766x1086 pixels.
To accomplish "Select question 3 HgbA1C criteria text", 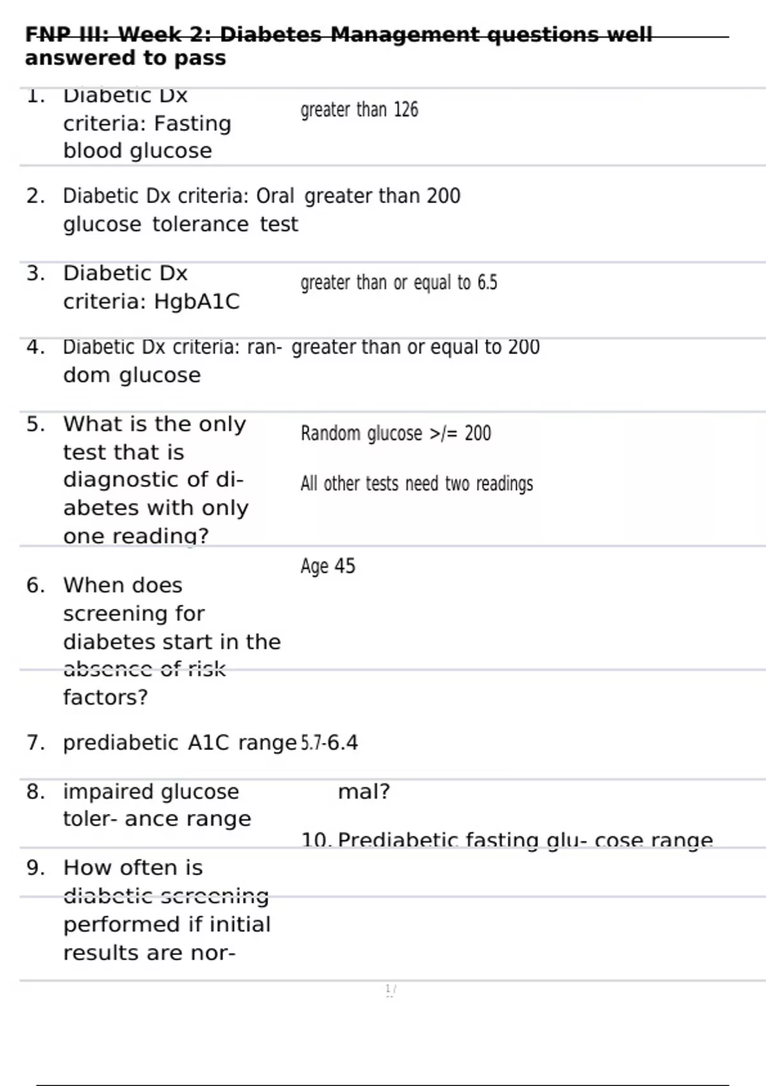I will tap(151, 287).
